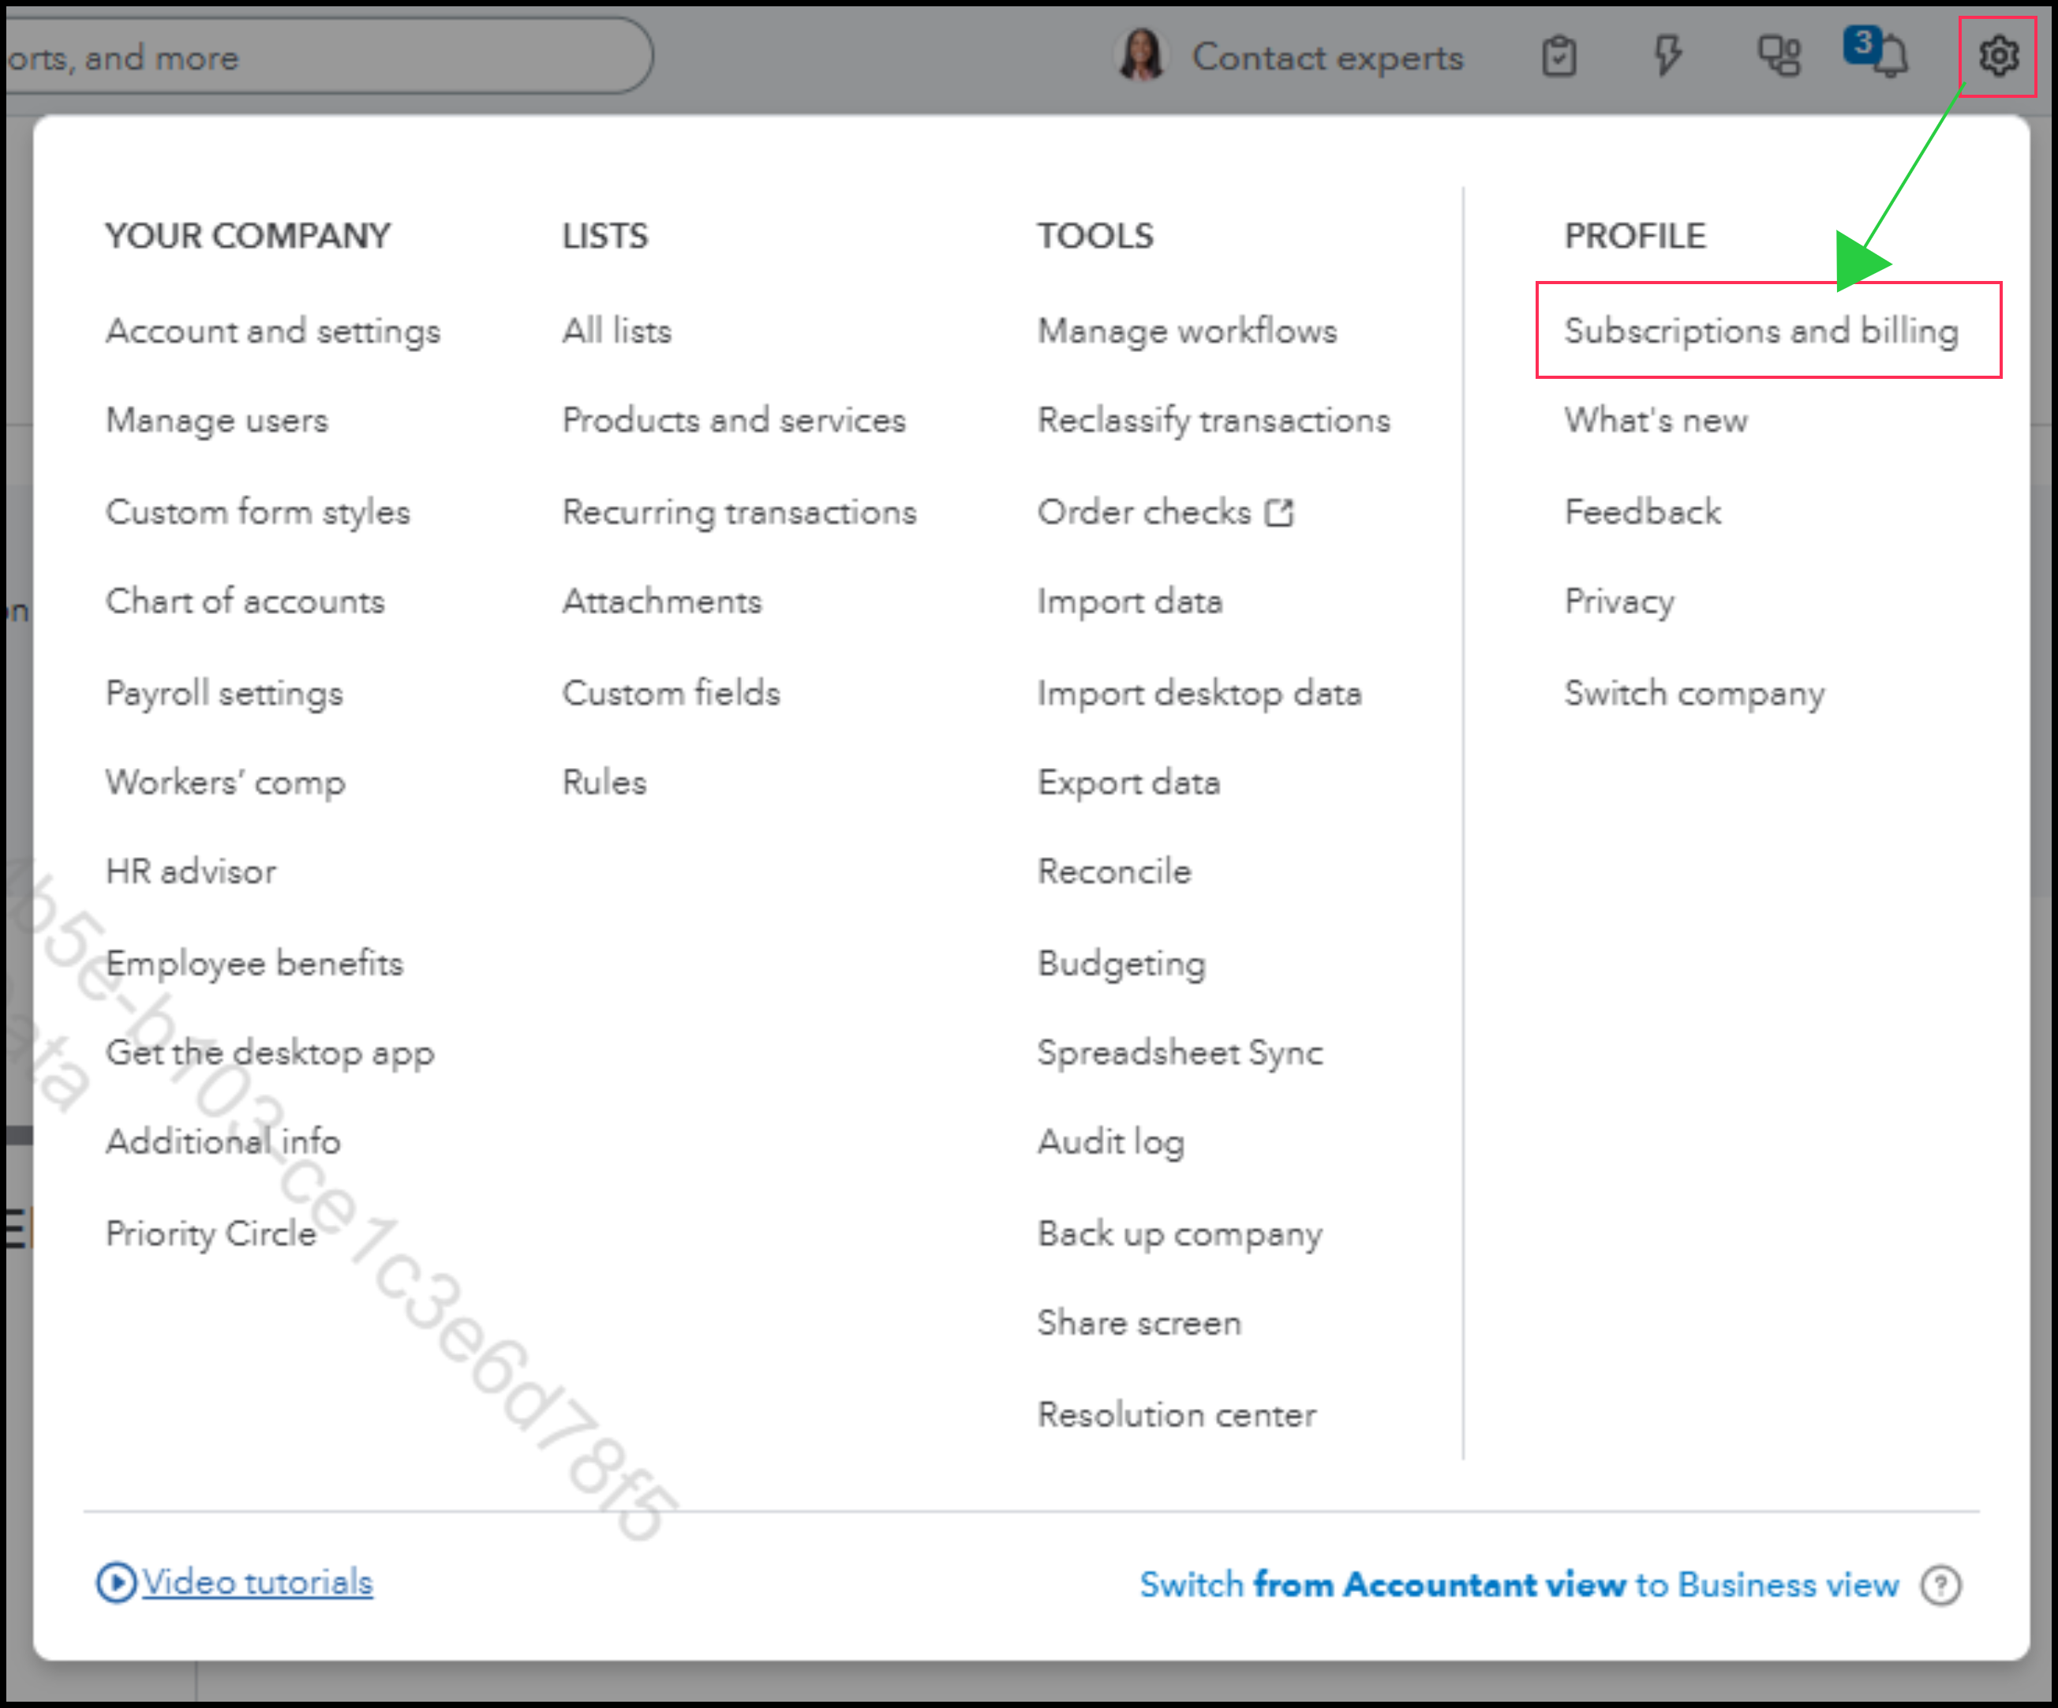Click the clipboard tasks icon
This screenshot has width=2058, height=1708.
[x=1558, y=56]
